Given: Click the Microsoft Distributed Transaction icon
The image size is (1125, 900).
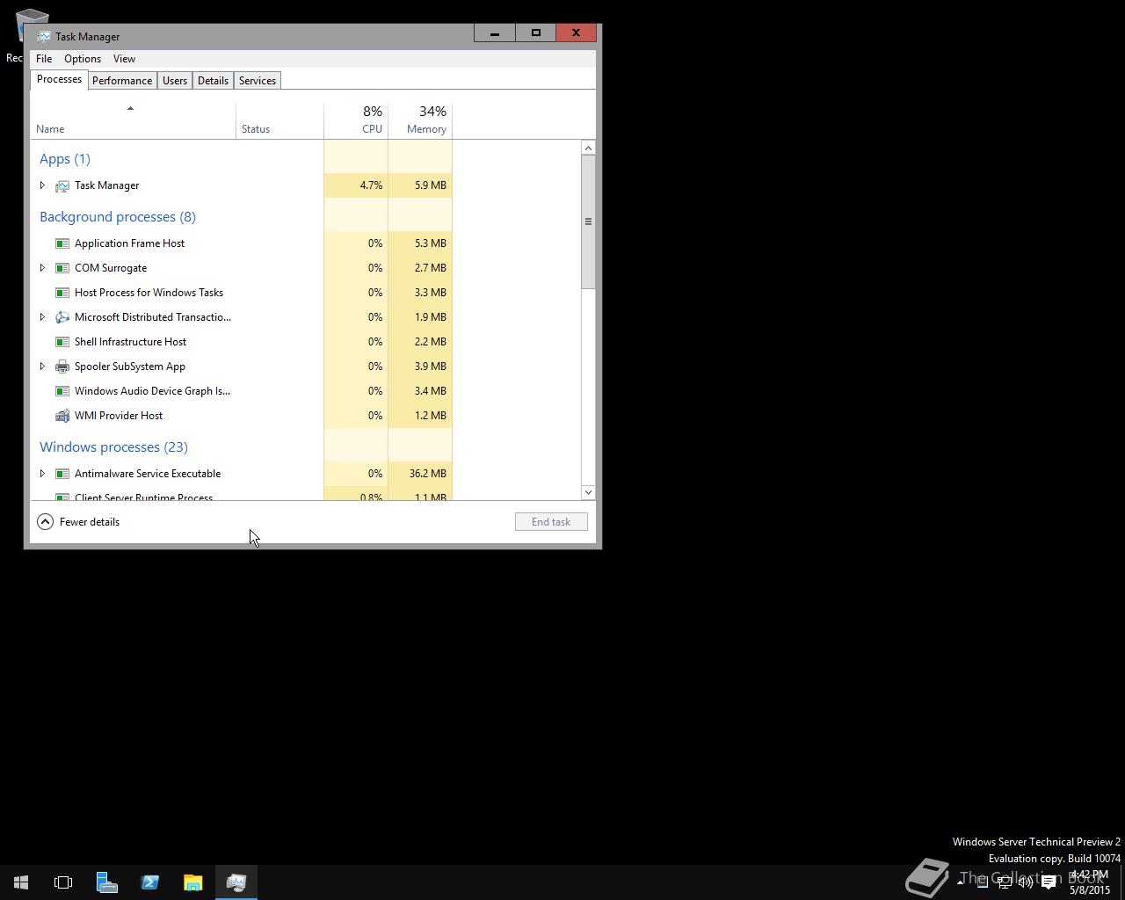Looking at the screenshot, I should coord(62,317).
